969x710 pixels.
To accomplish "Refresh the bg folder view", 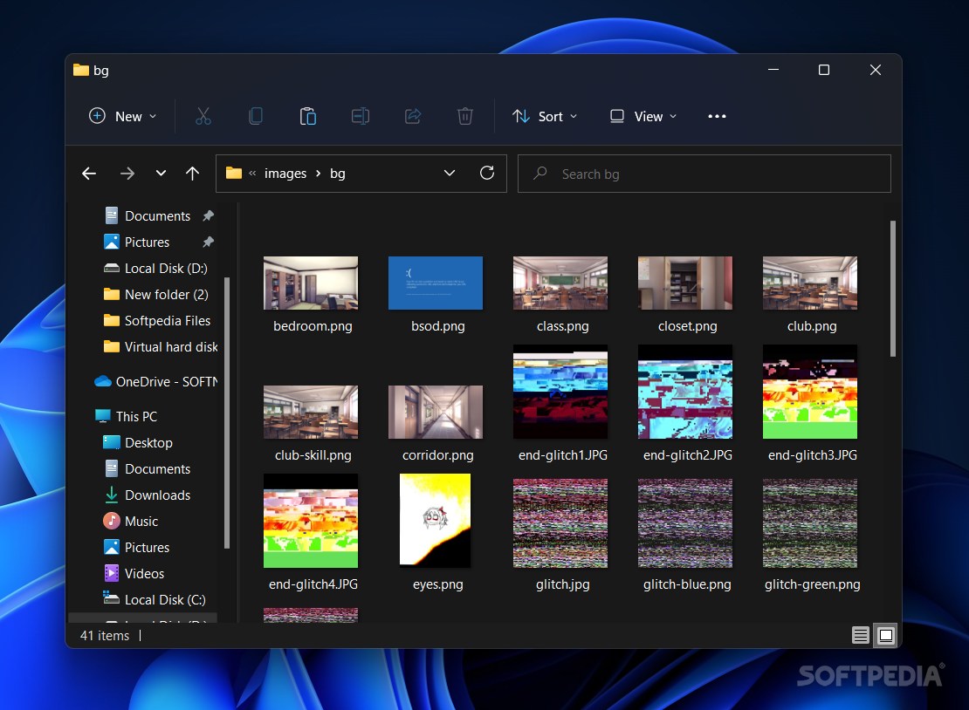I will coord(487,173).
